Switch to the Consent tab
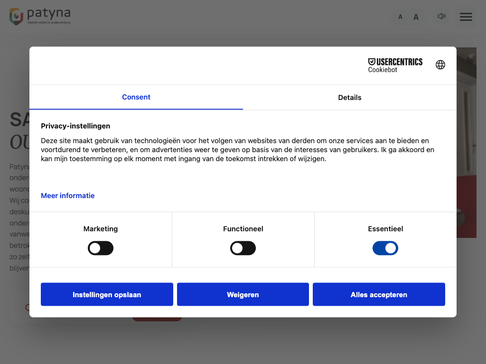Viewport: 486px width, 364px height. tap(136, 97)
